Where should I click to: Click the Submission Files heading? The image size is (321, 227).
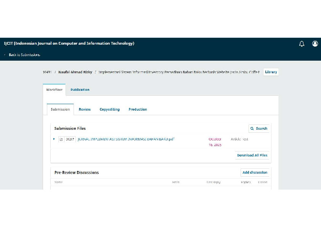pyautogui.click(x=70, y=129)
